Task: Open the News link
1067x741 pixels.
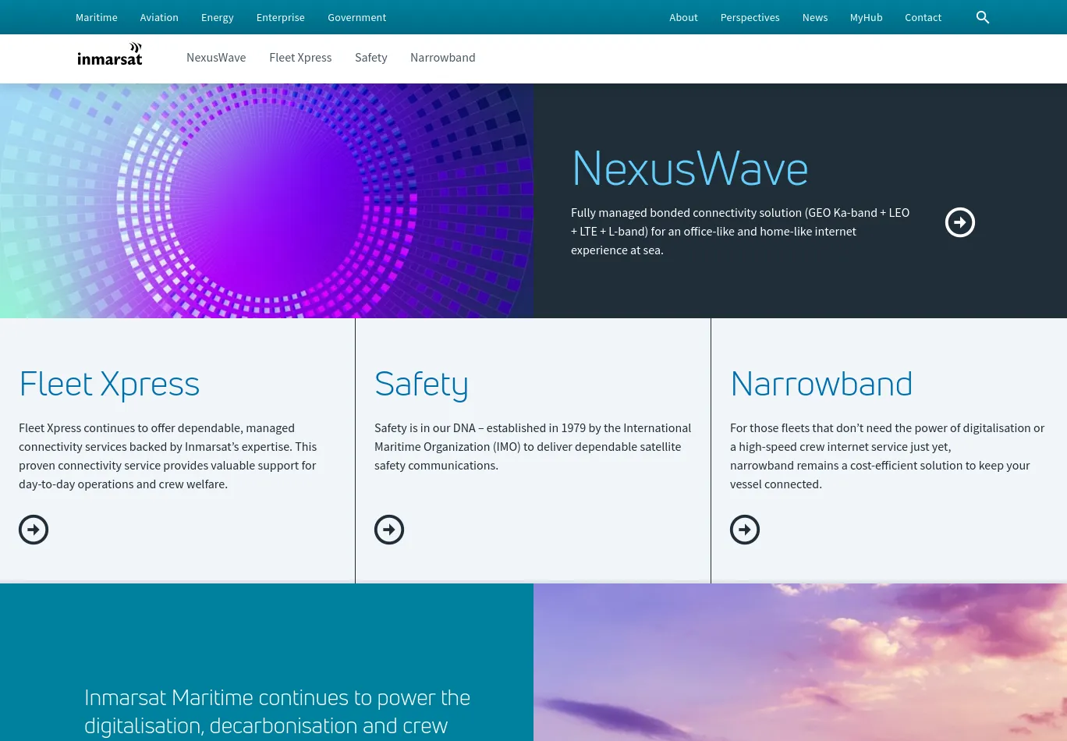Action: click(815, 17)
